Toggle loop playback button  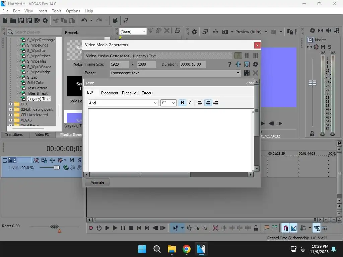[x=99, y=228]
